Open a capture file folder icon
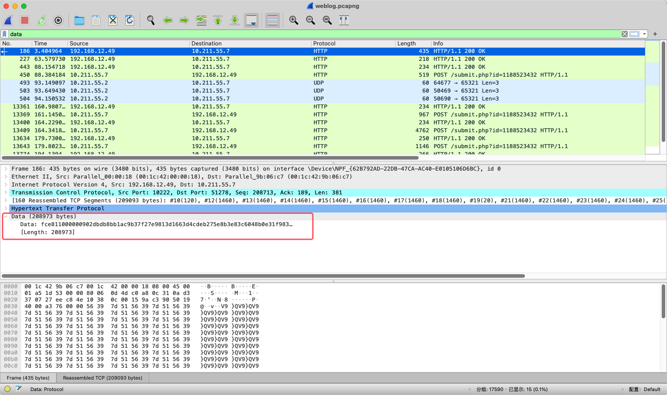This screenshot has height=395, width=667. [x=79, y=20]
